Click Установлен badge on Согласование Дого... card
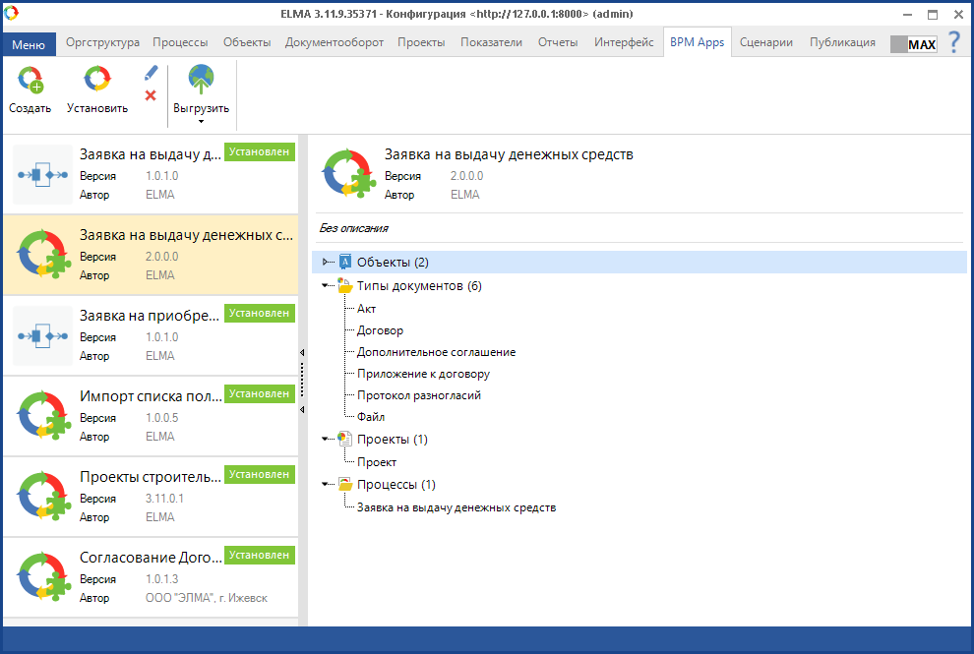974x654 pixels. [259, 556]
